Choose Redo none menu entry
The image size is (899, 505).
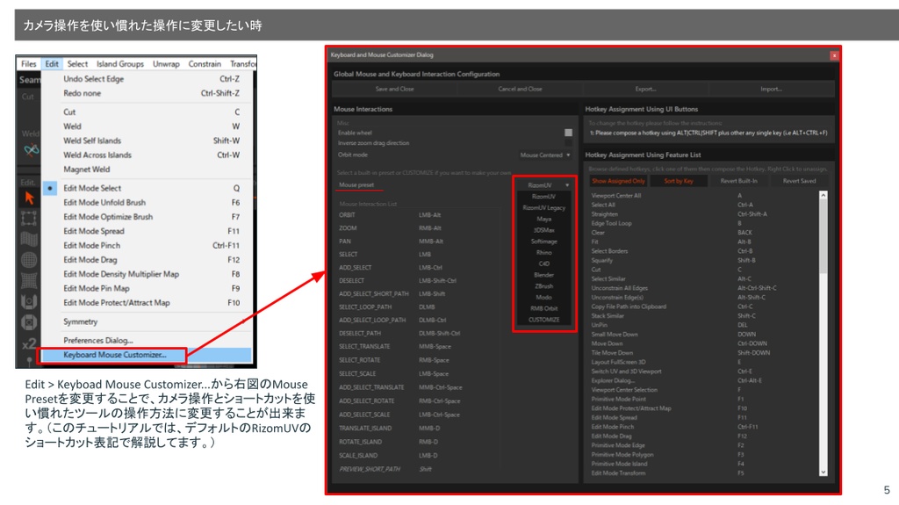pos(147,94)
